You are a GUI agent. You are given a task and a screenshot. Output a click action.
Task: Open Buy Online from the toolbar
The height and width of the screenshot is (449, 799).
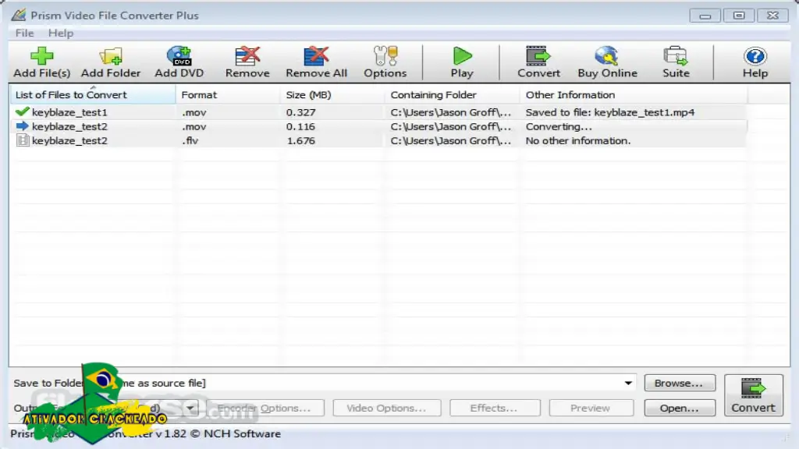tap(607, 62)
